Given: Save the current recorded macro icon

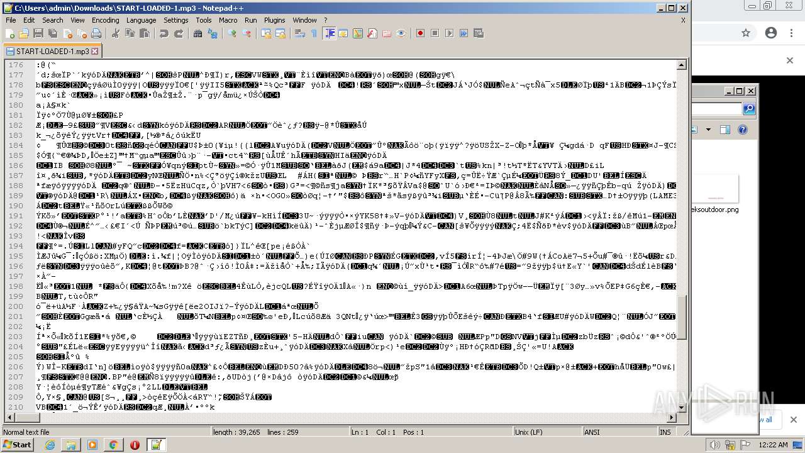Looking at the screenshot, I should click(479, 33).
